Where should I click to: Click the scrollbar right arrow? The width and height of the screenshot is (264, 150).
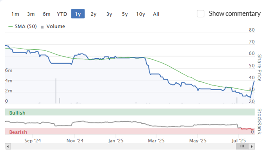tap(252, 146)
